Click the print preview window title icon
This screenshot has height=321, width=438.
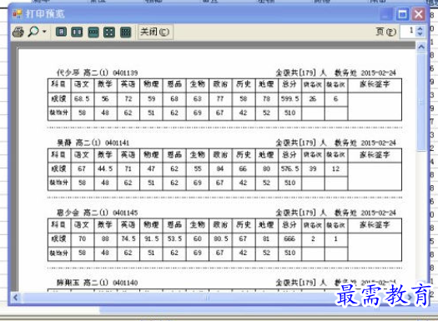click(18, 13)
